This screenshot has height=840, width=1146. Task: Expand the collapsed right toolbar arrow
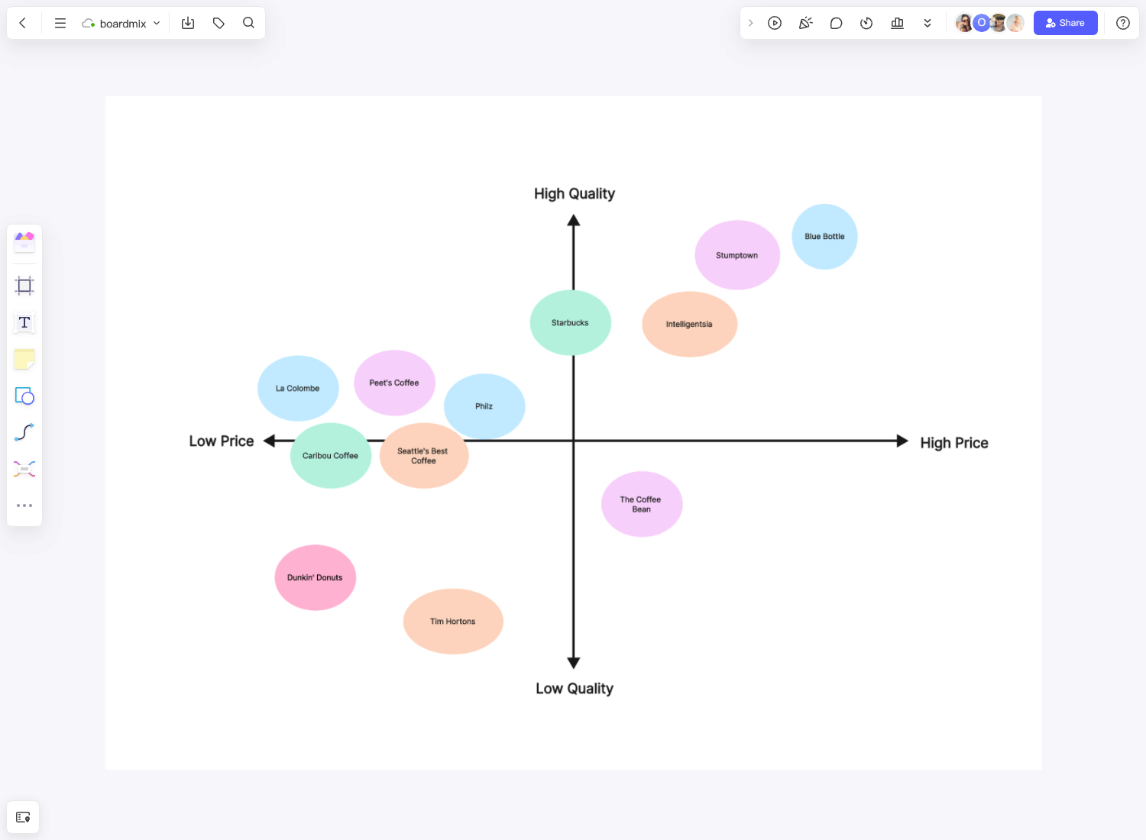point(750,23)
